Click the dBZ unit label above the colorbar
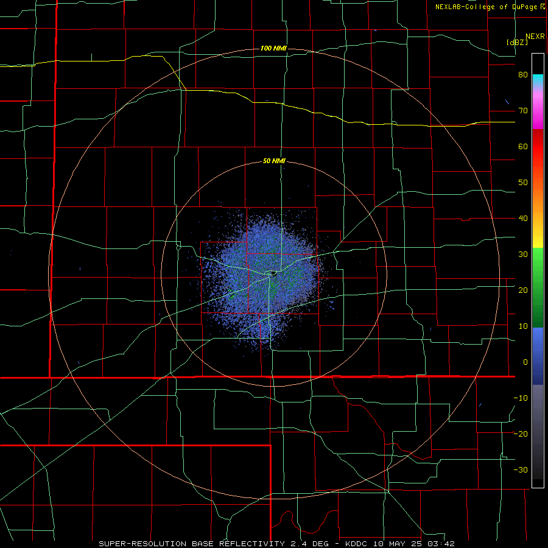 tap(517, 43)
